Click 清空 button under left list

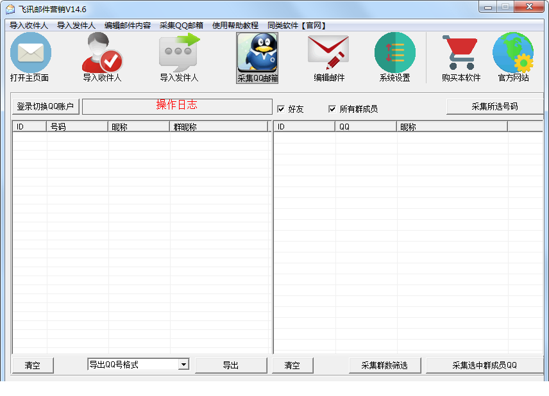[x=33, y=365]
